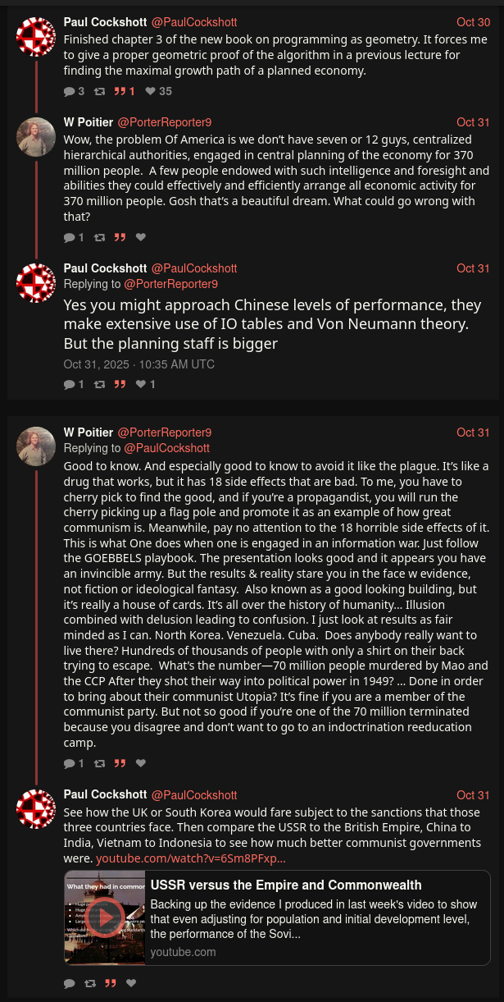Image resolution: width=504 pixels, height=1002 pixels.
Task: Retweet the GOEBBELS playbook long reply
Action: (100, 764)
